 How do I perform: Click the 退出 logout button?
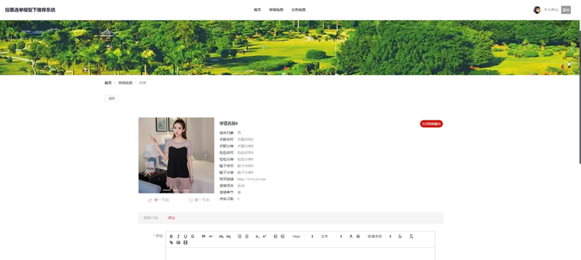(x=566, y=10)
